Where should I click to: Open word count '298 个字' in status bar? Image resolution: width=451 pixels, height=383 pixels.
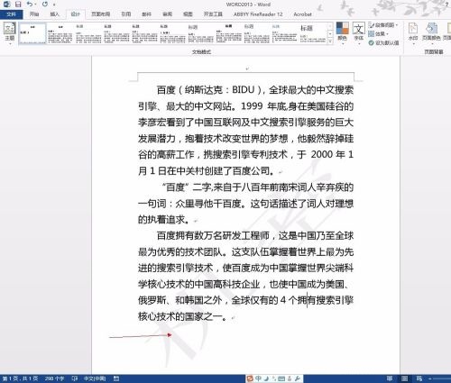pos(54,378)
